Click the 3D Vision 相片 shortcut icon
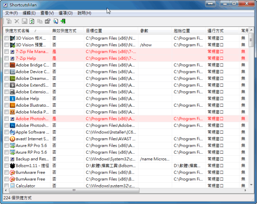This screenshot has height=204, width=257. pos(12,38)
